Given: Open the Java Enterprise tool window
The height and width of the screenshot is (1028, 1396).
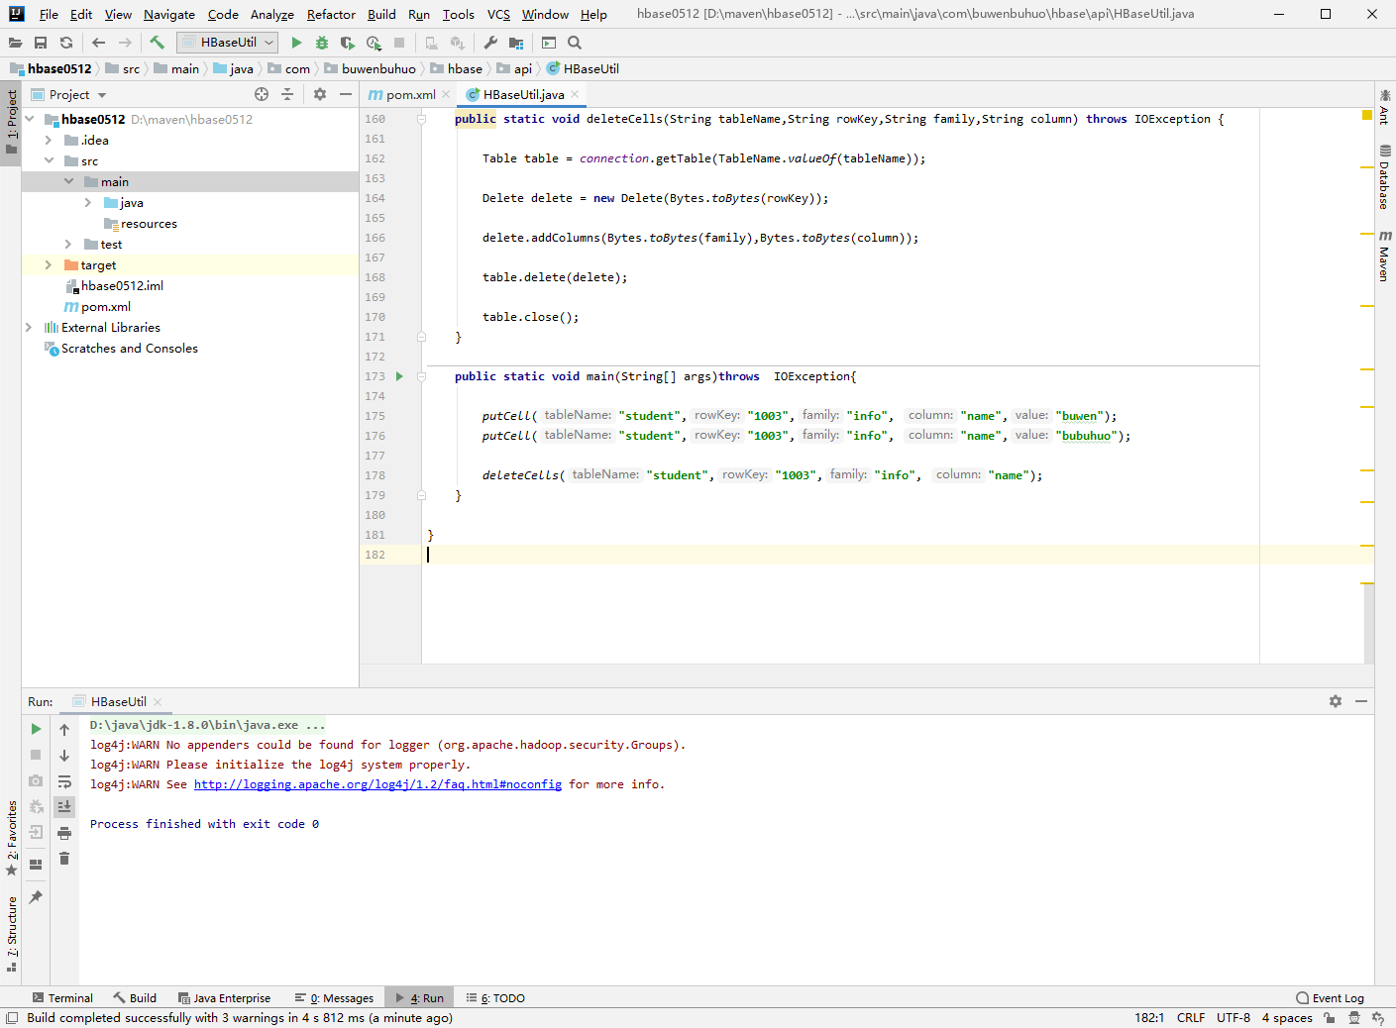Looking at the screenshot, I should click(224, 997).
